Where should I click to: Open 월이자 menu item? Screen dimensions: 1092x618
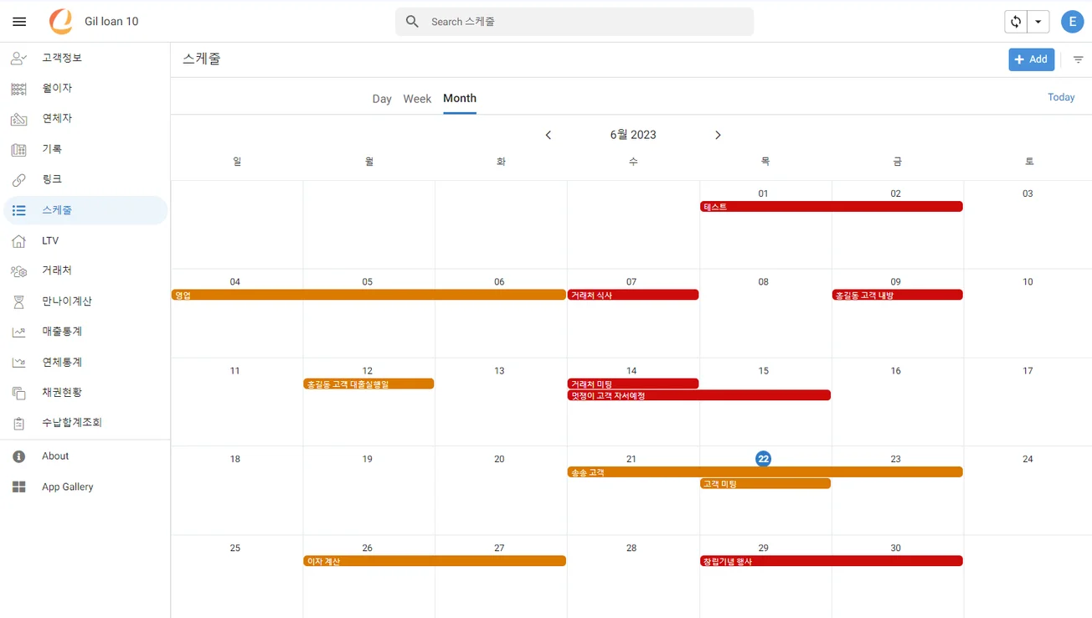tap(85, 89)
